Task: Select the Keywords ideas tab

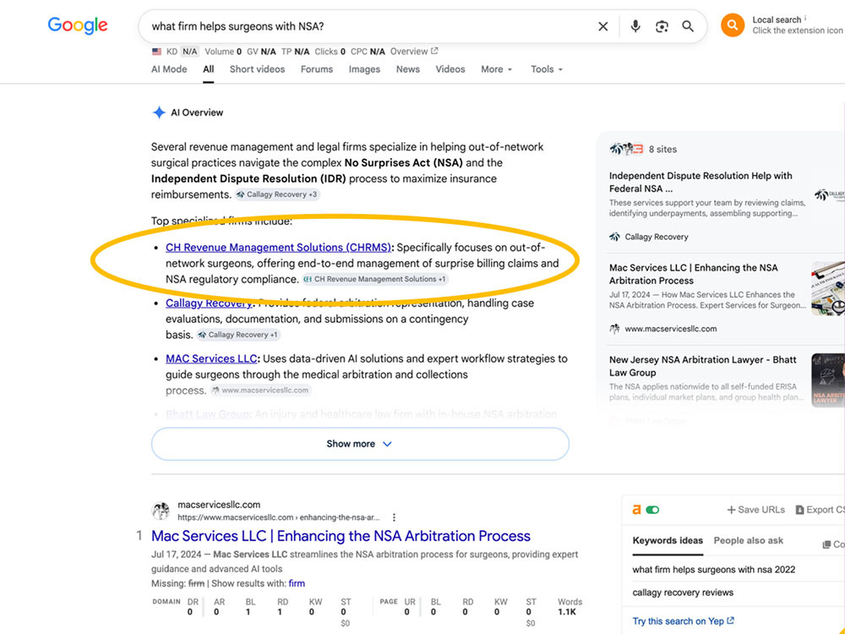Action: tap(668, 540)
